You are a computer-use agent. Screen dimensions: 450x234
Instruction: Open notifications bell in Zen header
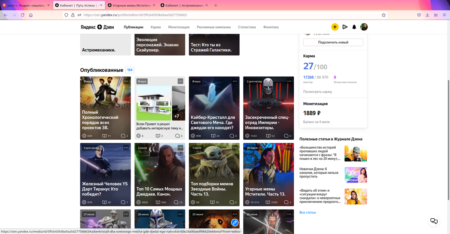[x=354, y=27]
